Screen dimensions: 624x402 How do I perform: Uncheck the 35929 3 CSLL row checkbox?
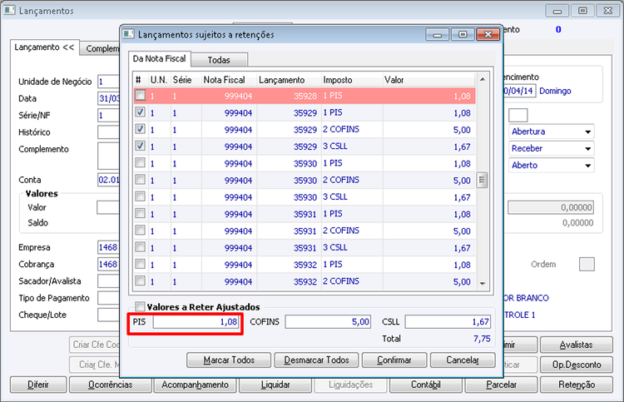tap(140, 146)
